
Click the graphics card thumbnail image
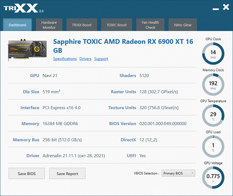click(27, 50)
